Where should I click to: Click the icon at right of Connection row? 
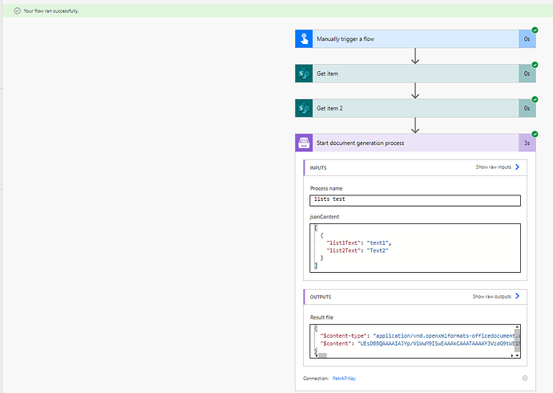point(524,377)
